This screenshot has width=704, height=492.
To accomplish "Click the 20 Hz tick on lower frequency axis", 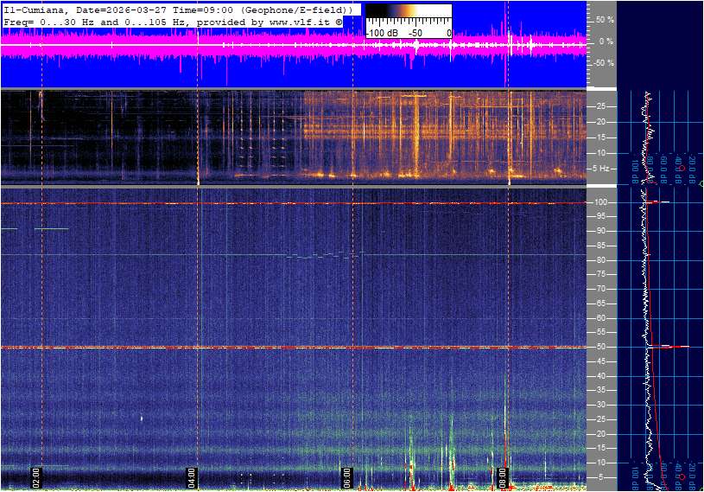I will [x=599, y=434].
